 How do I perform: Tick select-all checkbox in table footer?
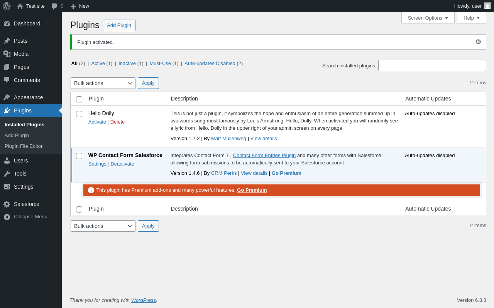pos(79,209)
